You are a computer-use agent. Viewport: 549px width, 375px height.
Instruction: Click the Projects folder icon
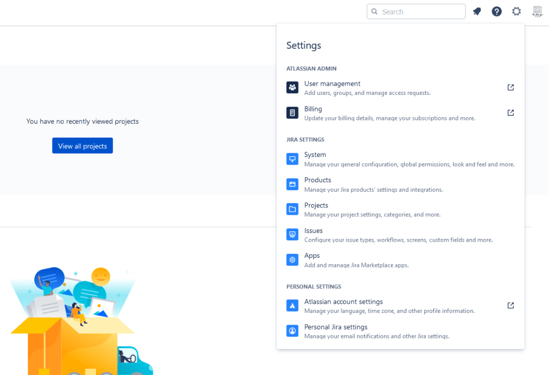292,209
